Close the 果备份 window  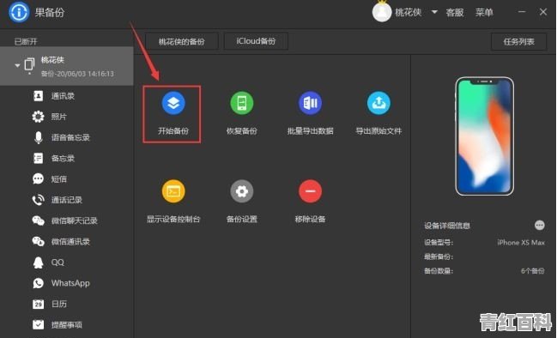coord(542,12)
